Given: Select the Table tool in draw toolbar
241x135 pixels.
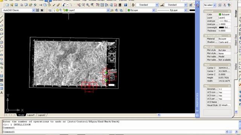Looking at the screenshot, I should (x=2, y=88).
